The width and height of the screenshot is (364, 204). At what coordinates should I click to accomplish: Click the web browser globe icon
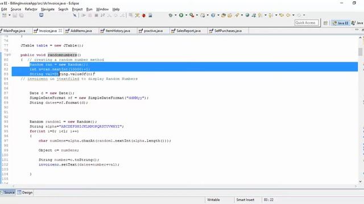pyautogui.click(x=247, y=15)
